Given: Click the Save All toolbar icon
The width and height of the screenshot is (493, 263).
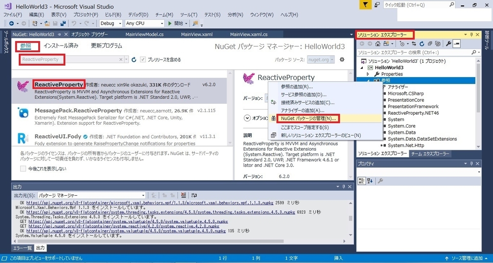Looking at the screenshot, I should (63, 23).
